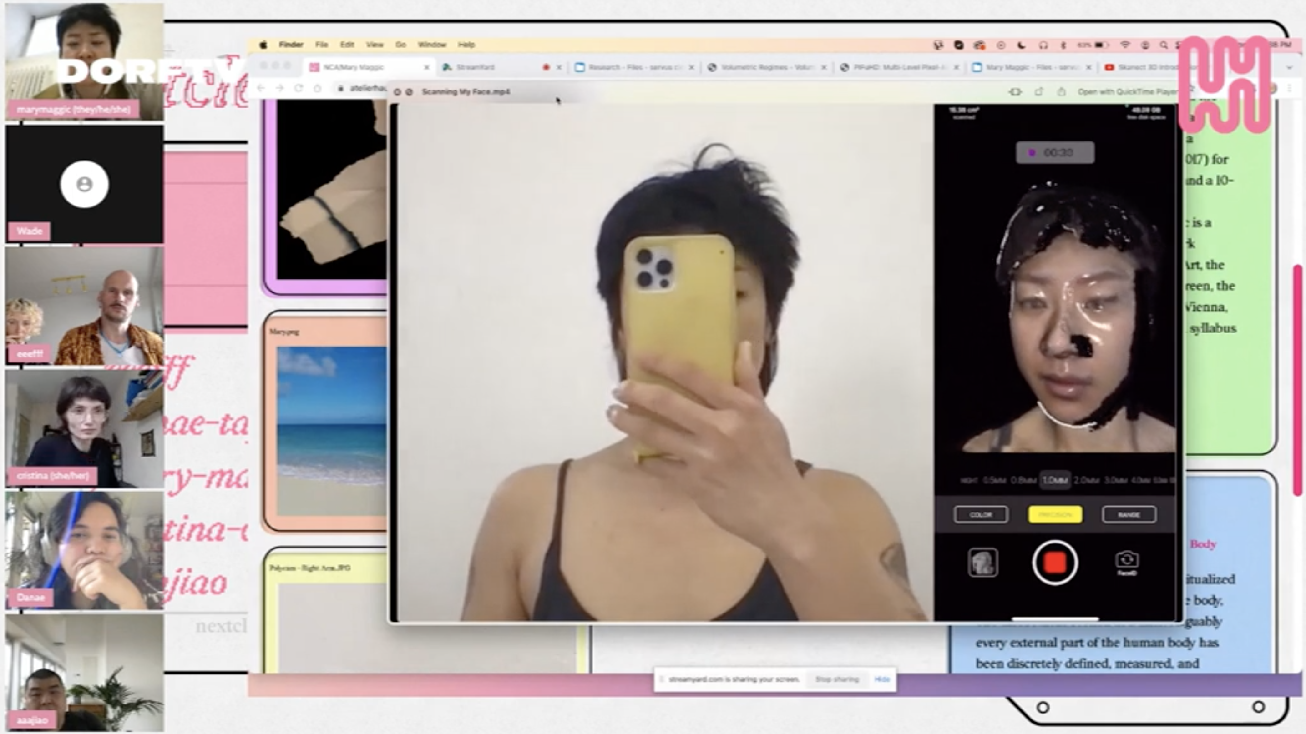Select the COLOR scan mode
The image size is (1306, 734).
pyautogui.click(x=981, y=514)
